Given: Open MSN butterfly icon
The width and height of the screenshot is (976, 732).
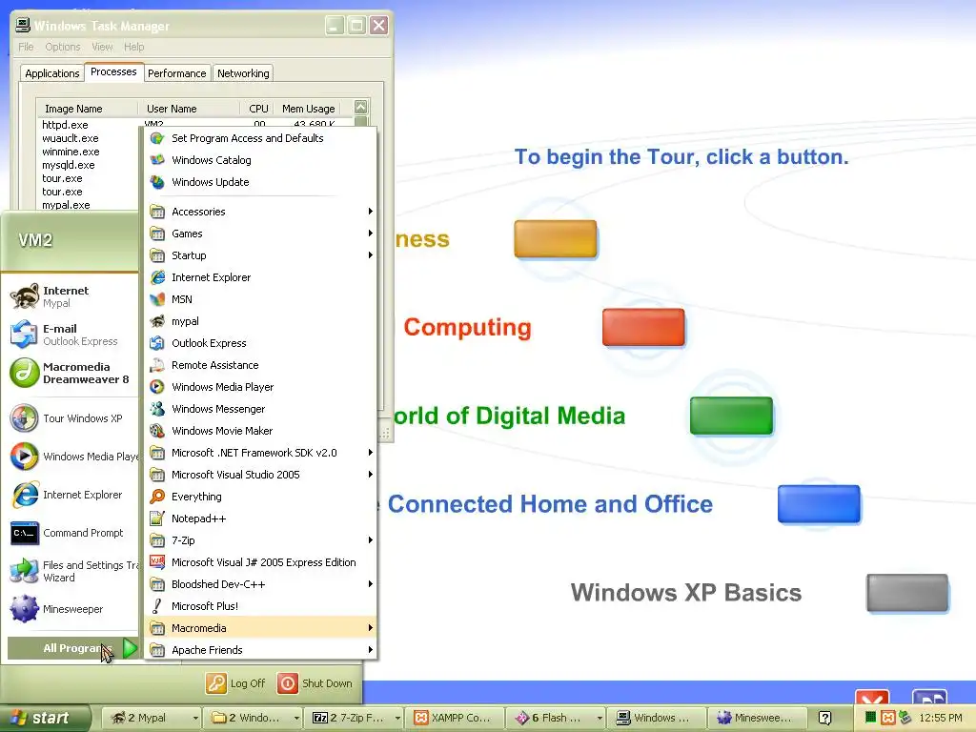Looking at the screenshot, I should 157,298.
